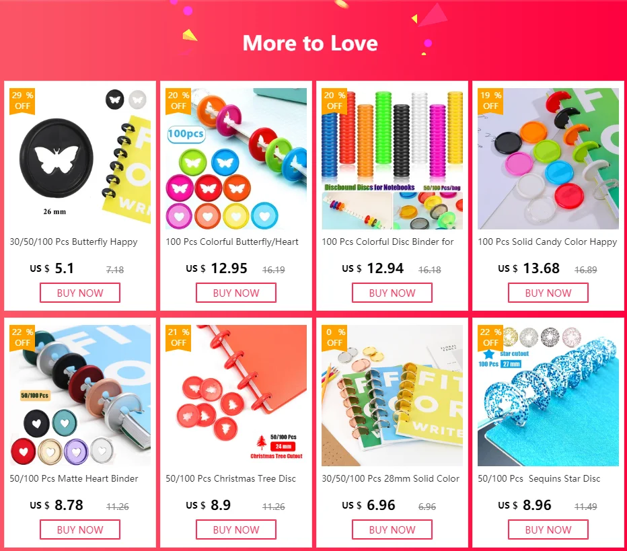This screenshot has width=627, height=551.
Task: Open the red Christmas tree cutout discs image
Action: (236, 395)
